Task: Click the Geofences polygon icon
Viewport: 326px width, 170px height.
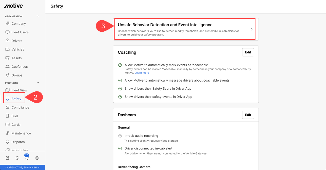Action: click(7, 67)
